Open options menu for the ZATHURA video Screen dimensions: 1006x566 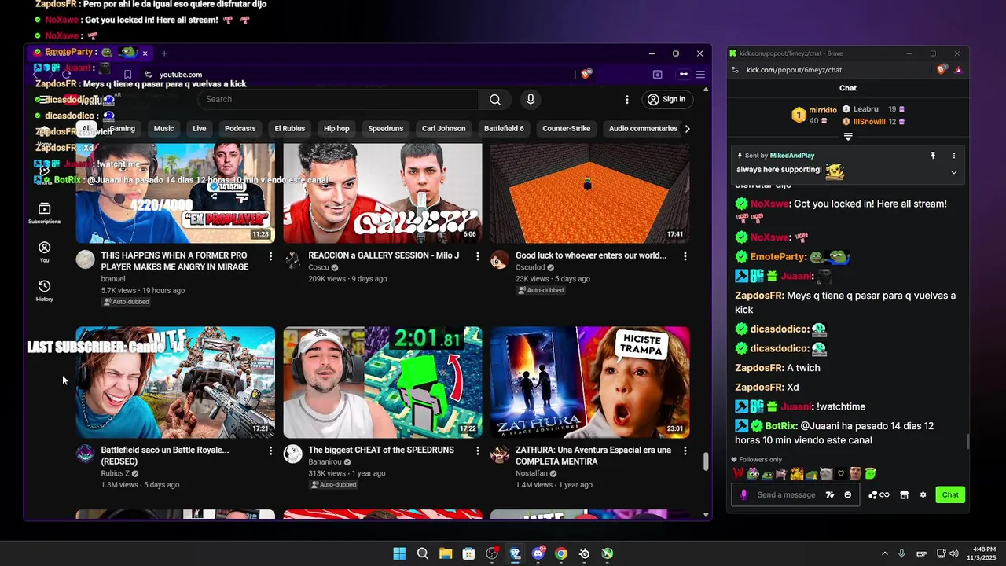pyautogui.click(x=685, y=450)
